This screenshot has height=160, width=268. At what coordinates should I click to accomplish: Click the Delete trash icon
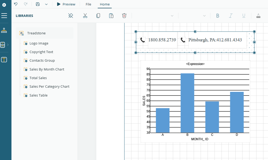coord(124,16)
